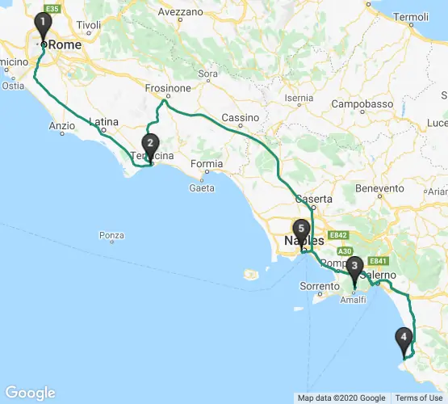Screen dimensions: 448x404
Task: Select the Ponza island label
Action: (111, 235)
